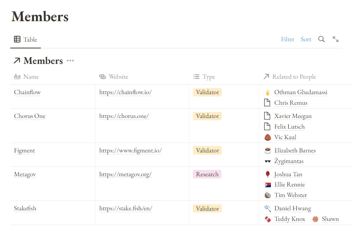Open Othman Gbadamassi's person page
The width and height of the screenshot is (361, 233).
click(301, 92)
